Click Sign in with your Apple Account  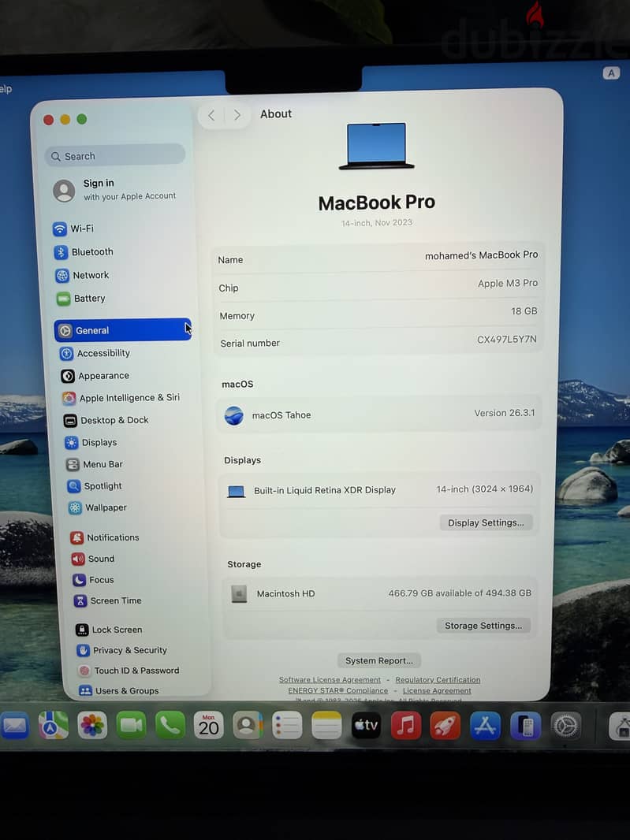coord(115,190)
